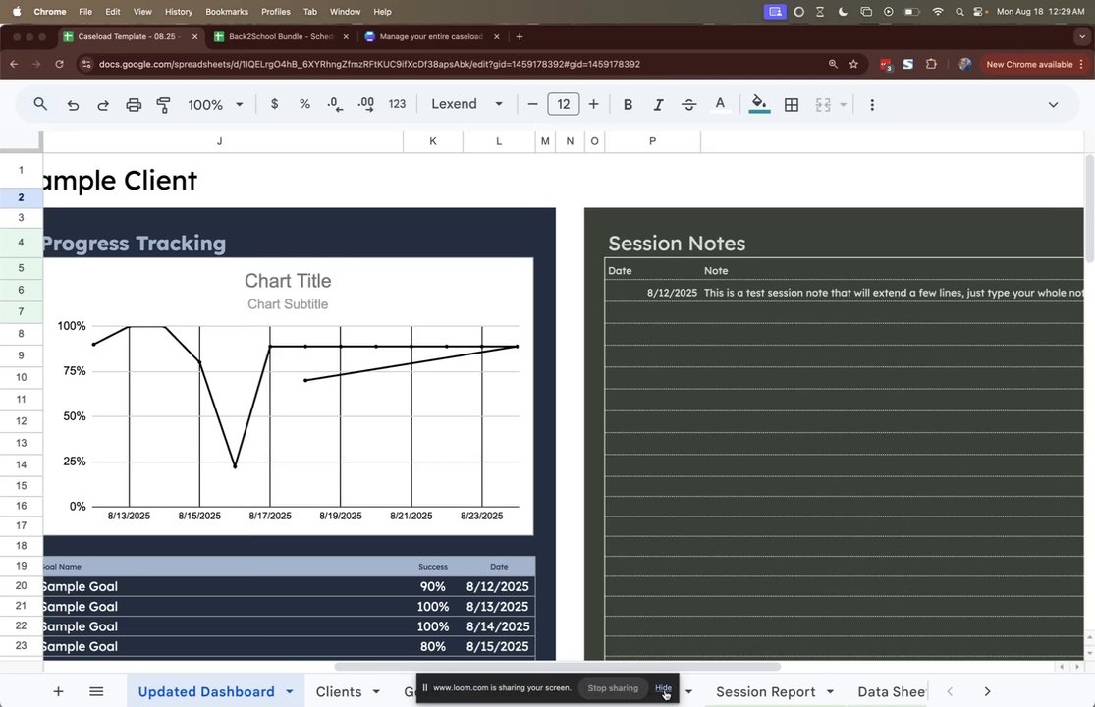
Task: Open the text color picker
Action: pyautogui.click(x=720, y=105)
